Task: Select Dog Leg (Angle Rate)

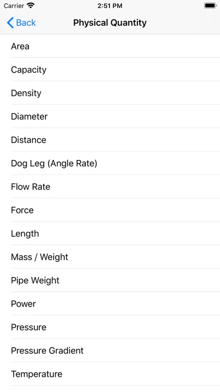Action: 110,163
